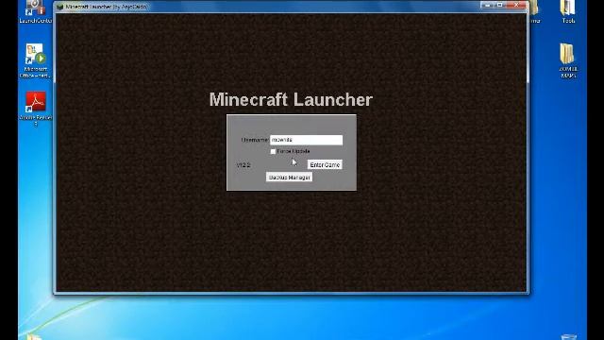The width and height of the screenshot is (604, 340).
Task: Open the Backup Manager
Action: tap(290, 178)
